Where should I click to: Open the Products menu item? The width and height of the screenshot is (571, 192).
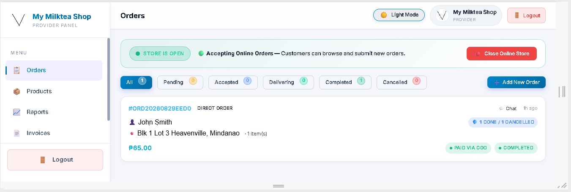pyautogui.click(x=54, y=91)
